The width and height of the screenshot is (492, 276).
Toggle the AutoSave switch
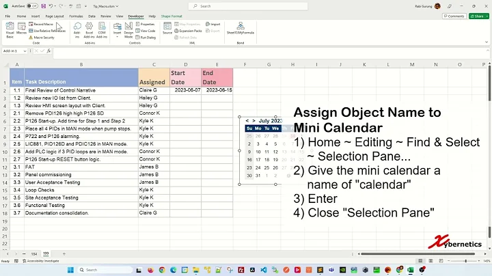click(32, 6)
